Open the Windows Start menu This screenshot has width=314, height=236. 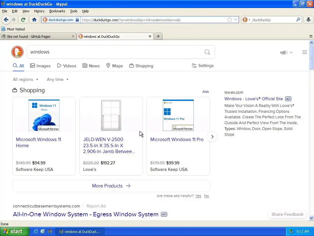tap(14, 231)
